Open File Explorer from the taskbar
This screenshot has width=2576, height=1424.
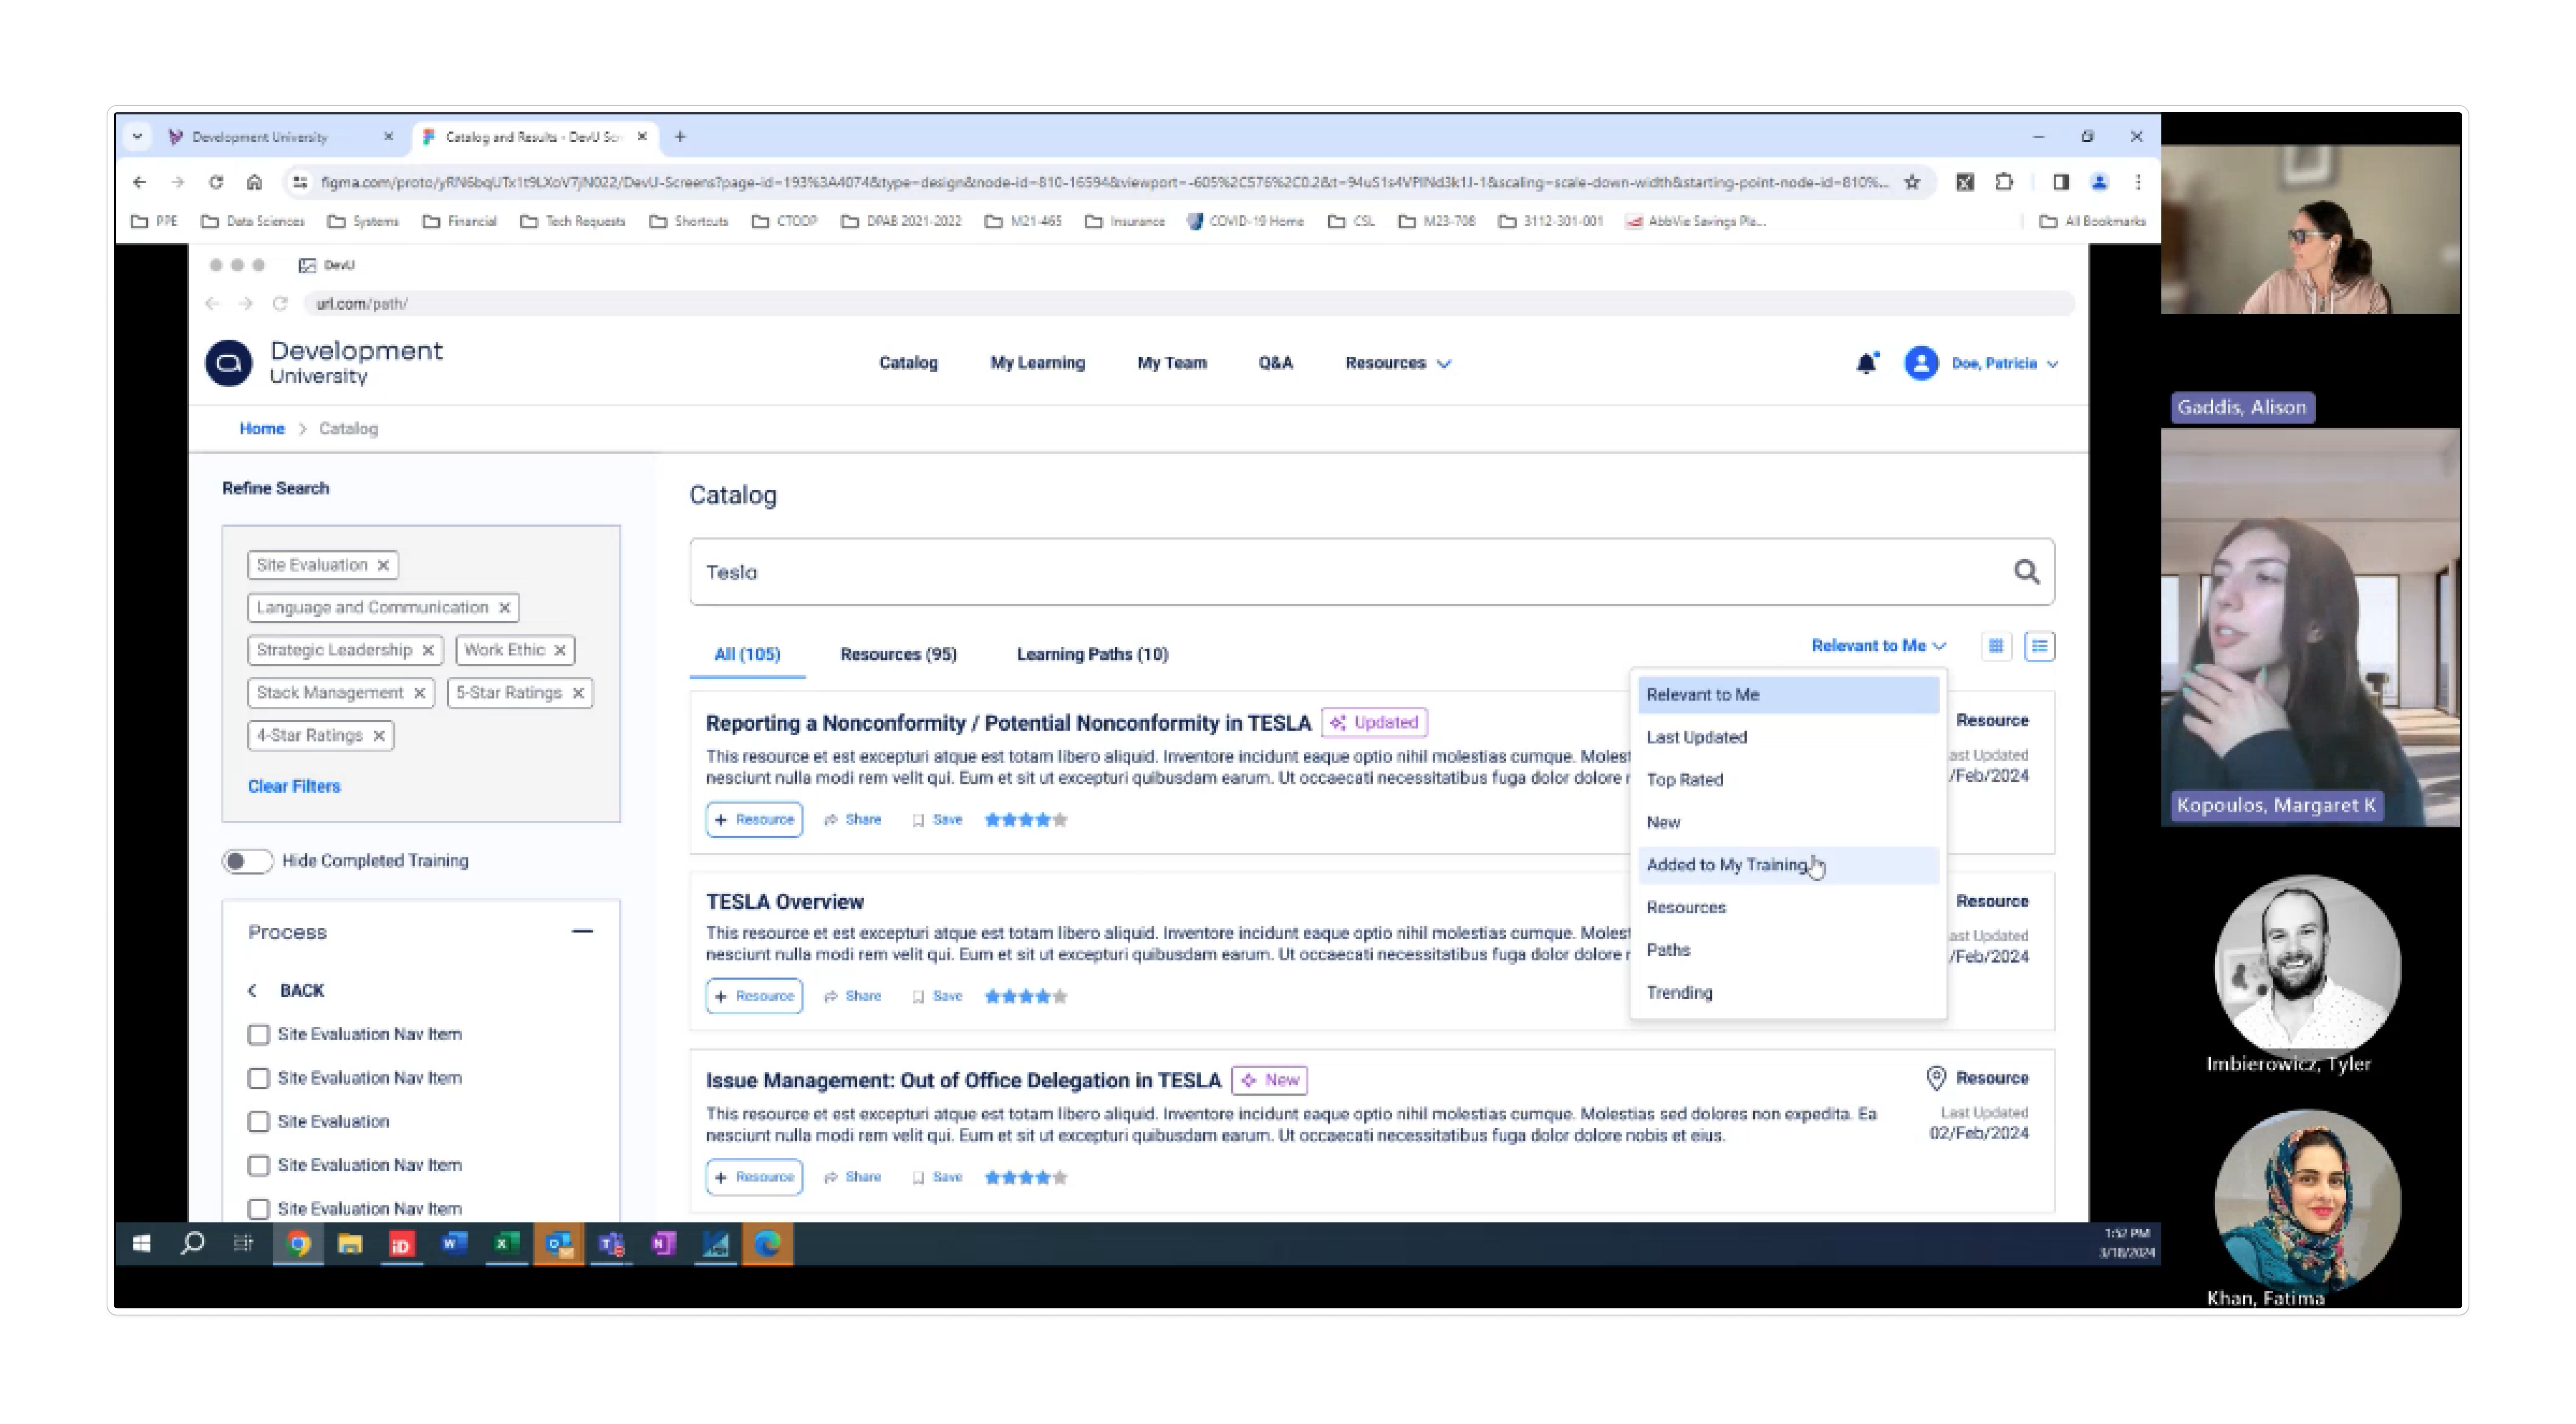(350, 1244)
